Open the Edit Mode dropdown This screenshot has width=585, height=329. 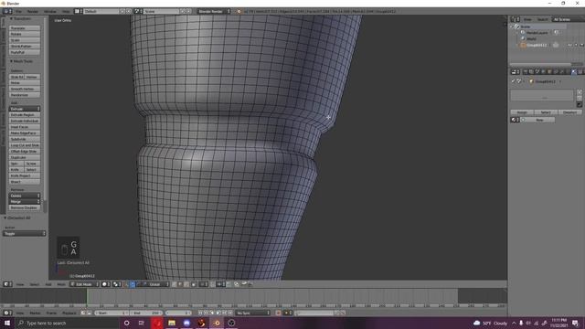(x=85, y=284)
